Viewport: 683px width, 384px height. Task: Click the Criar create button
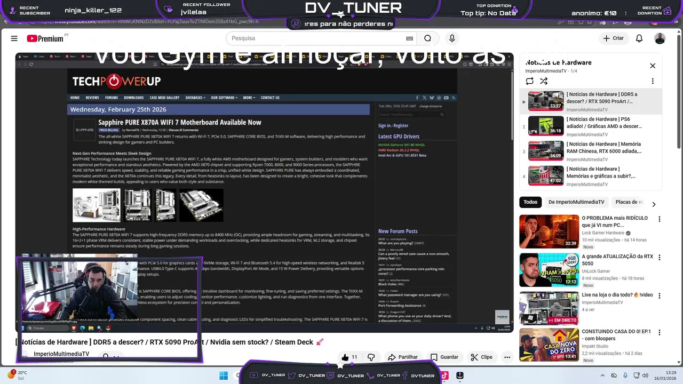(x=613, y=38)
